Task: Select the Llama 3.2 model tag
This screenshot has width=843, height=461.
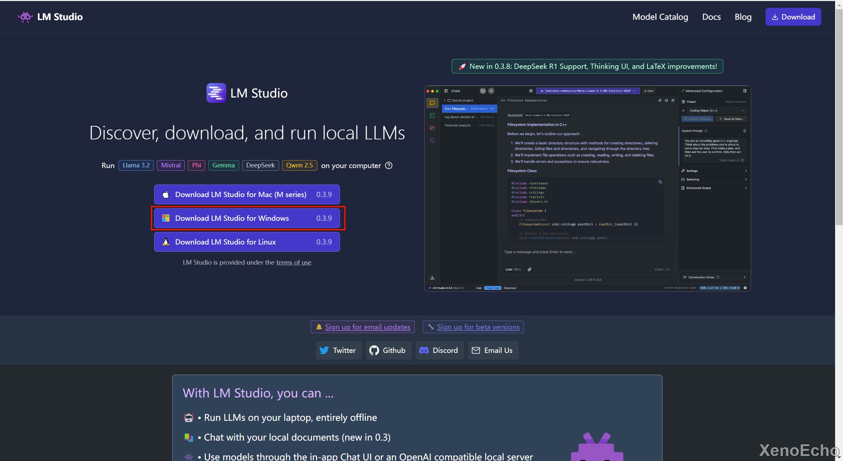Action: click(x=136, y=165)
